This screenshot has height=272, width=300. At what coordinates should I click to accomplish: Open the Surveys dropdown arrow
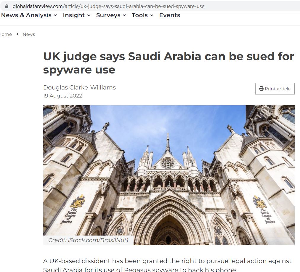coord(124,15)
